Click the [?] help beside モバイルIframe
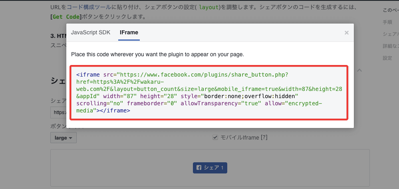This screenshot has width=399, height=189. [264, 138]
